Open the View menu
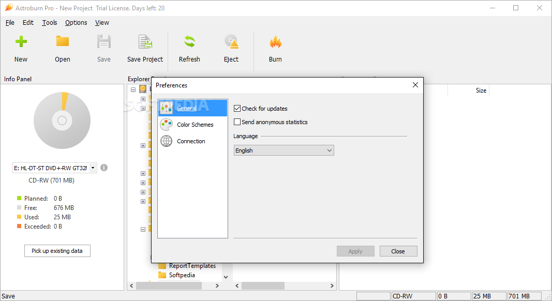This screenshot has width=552, height=301. 102,23
